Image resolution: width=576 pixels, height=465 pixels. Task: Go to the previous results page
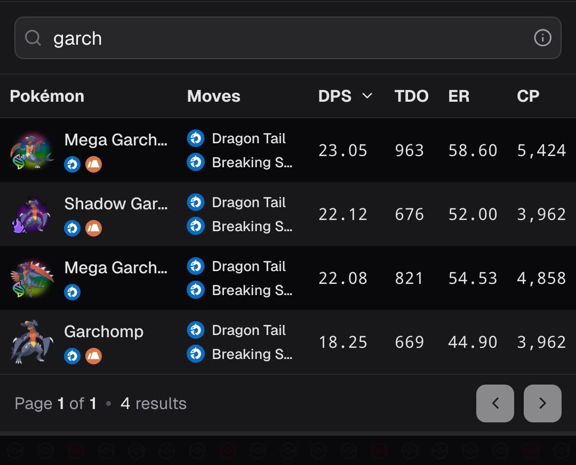click(x=495, y=403)
